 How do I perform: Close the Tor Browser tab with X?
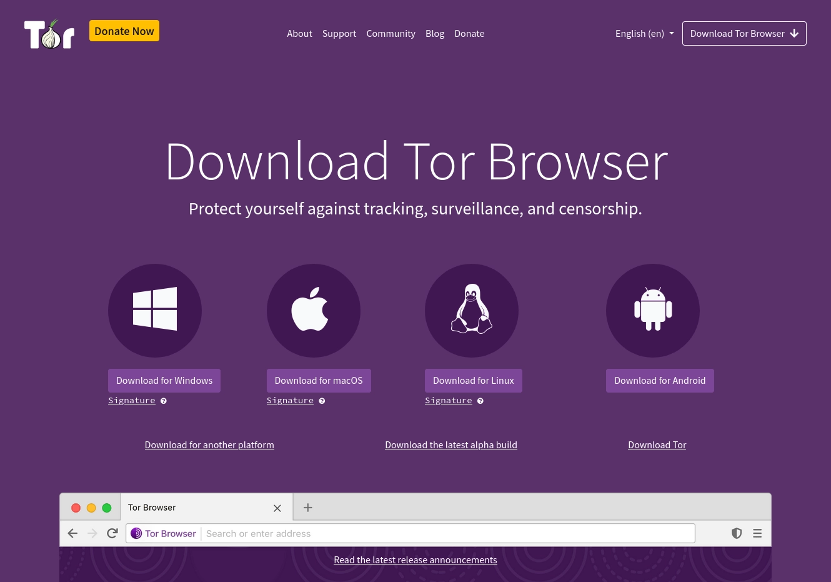click(277, 508)
